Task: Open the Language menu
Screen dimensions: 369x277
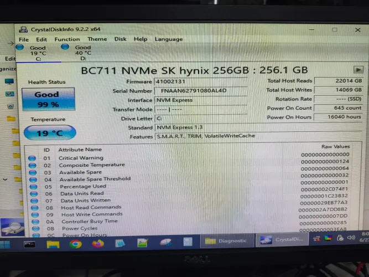Action: [x=169, y=39]
